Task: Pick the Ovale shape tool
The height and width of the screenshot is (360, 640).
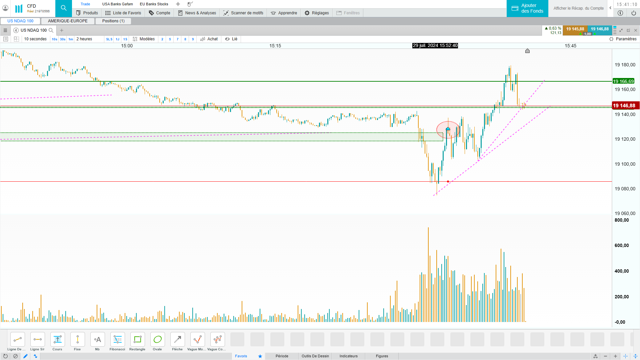Action: click(157, 340)
